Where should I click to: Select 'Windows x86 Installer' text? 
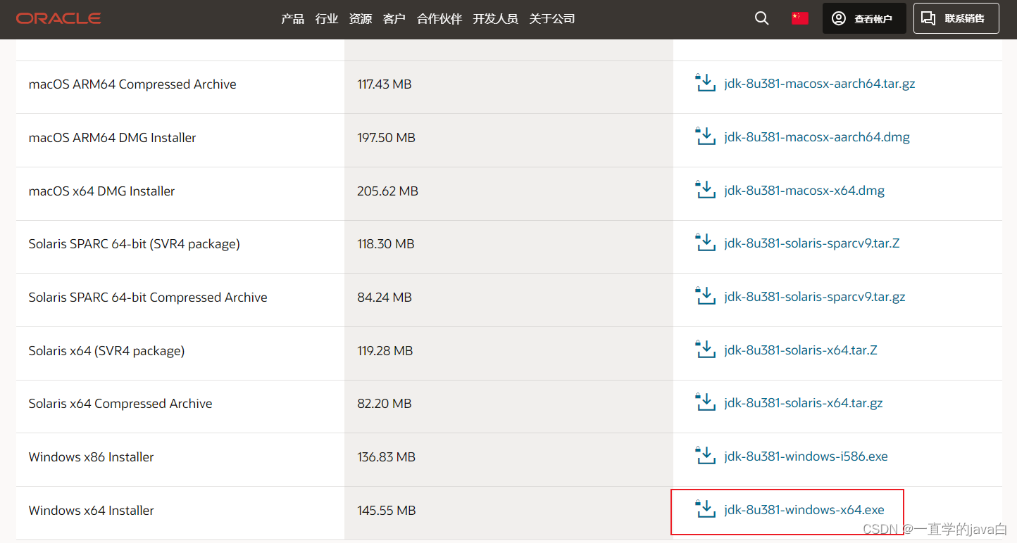click(91, 457)
